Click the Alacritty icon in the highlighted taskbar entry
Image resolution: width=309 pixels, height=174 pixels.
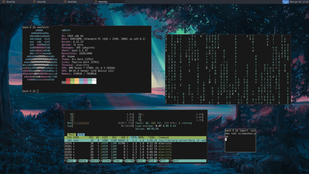pos(96,2)
